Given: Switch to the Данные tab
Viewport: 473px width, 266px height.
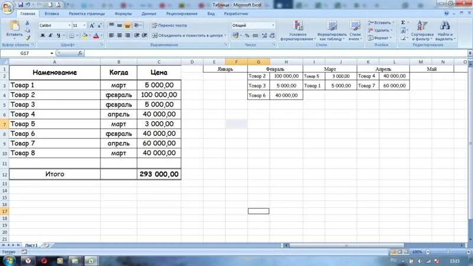Looking at the screenshot, I should tap(149, 14).
